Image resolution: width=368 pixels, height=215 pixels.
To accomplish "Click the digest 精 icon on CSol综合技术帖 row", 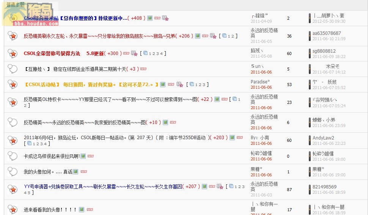I will (x=165, y=18).
